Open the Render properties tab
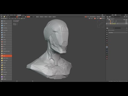 107,33
